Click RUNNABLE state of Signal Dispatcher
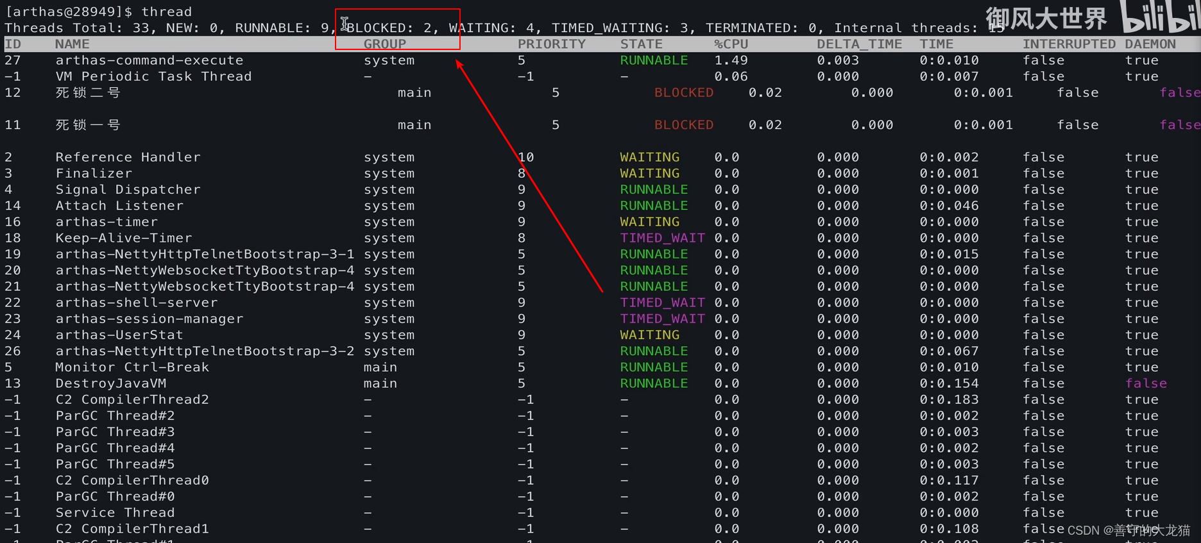 [x=654, y=189]
